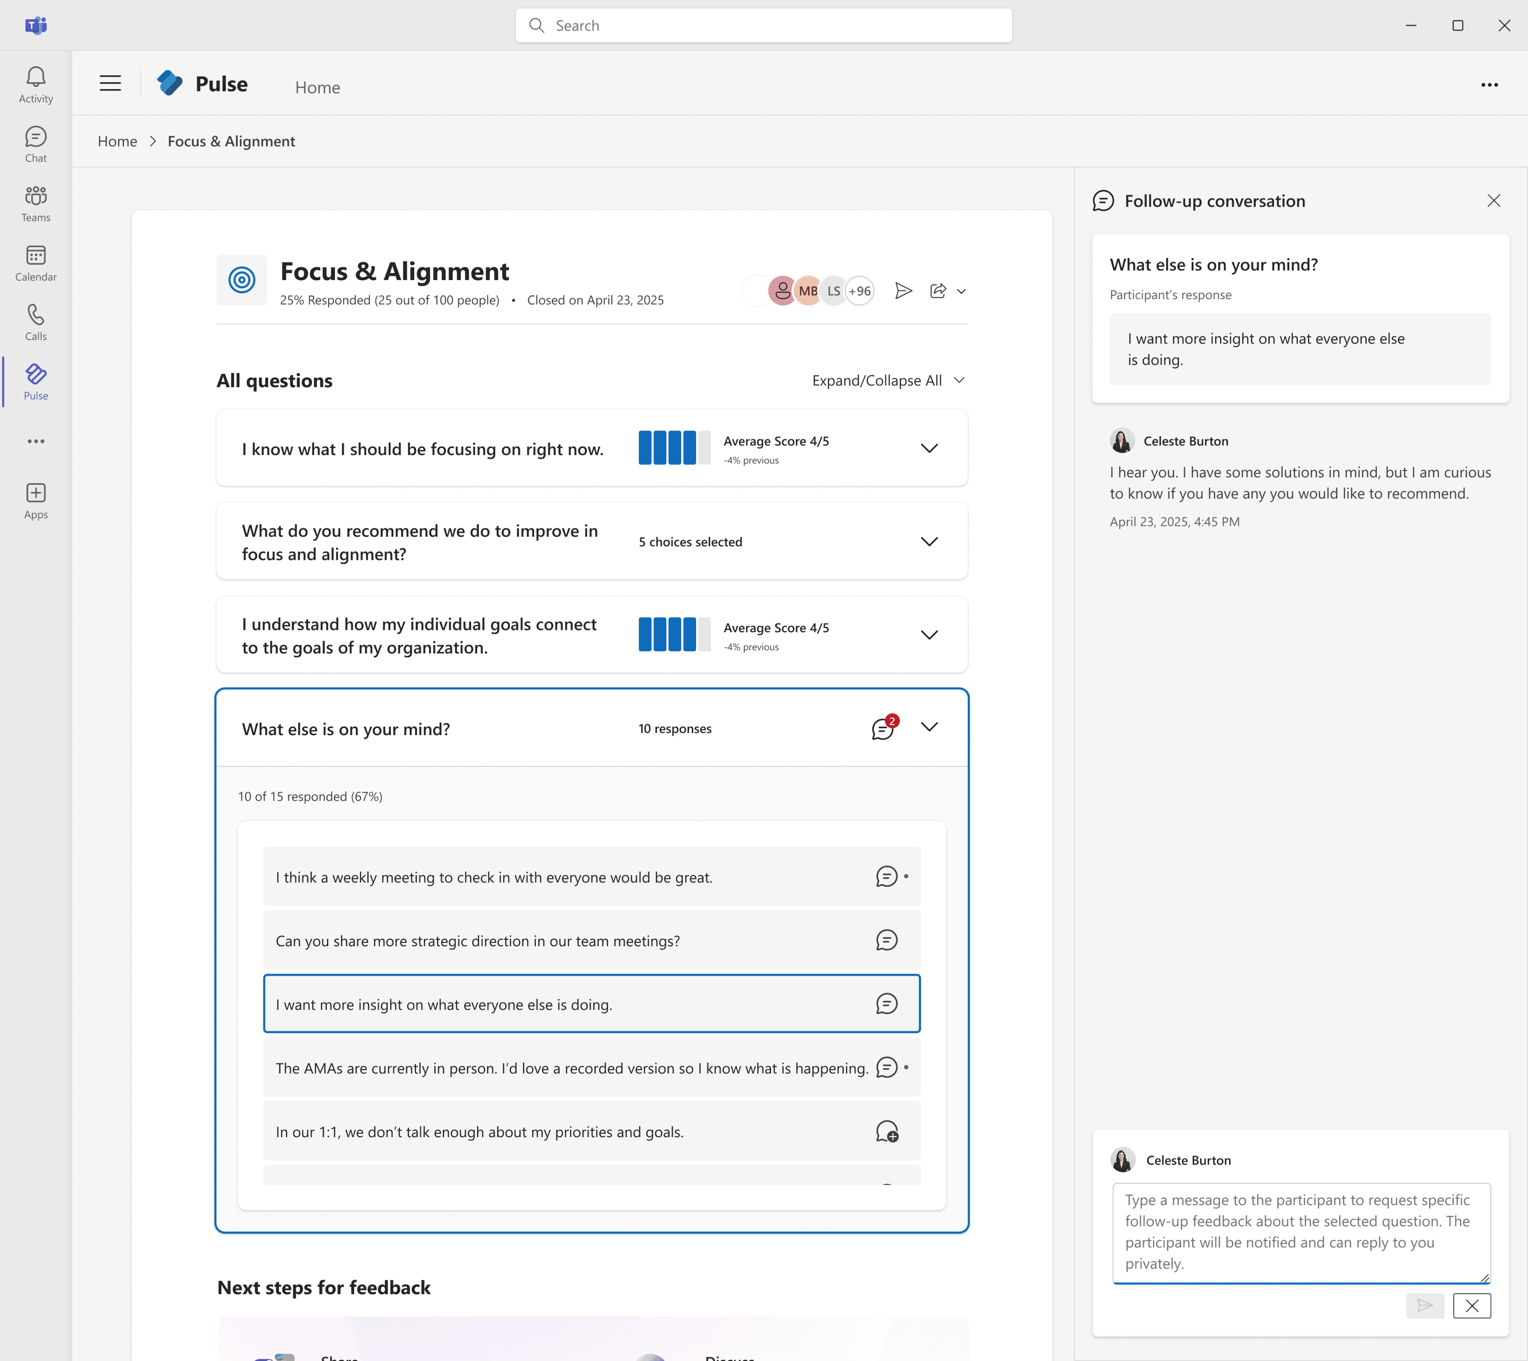This screenshot has height=1361, width=1528.
Task: Click the +96 participants avatar
Action: 859,291
